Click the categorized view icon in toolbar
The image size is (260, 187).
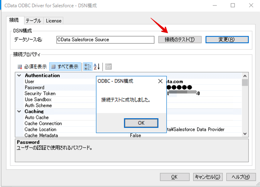[x=88, y=67]
